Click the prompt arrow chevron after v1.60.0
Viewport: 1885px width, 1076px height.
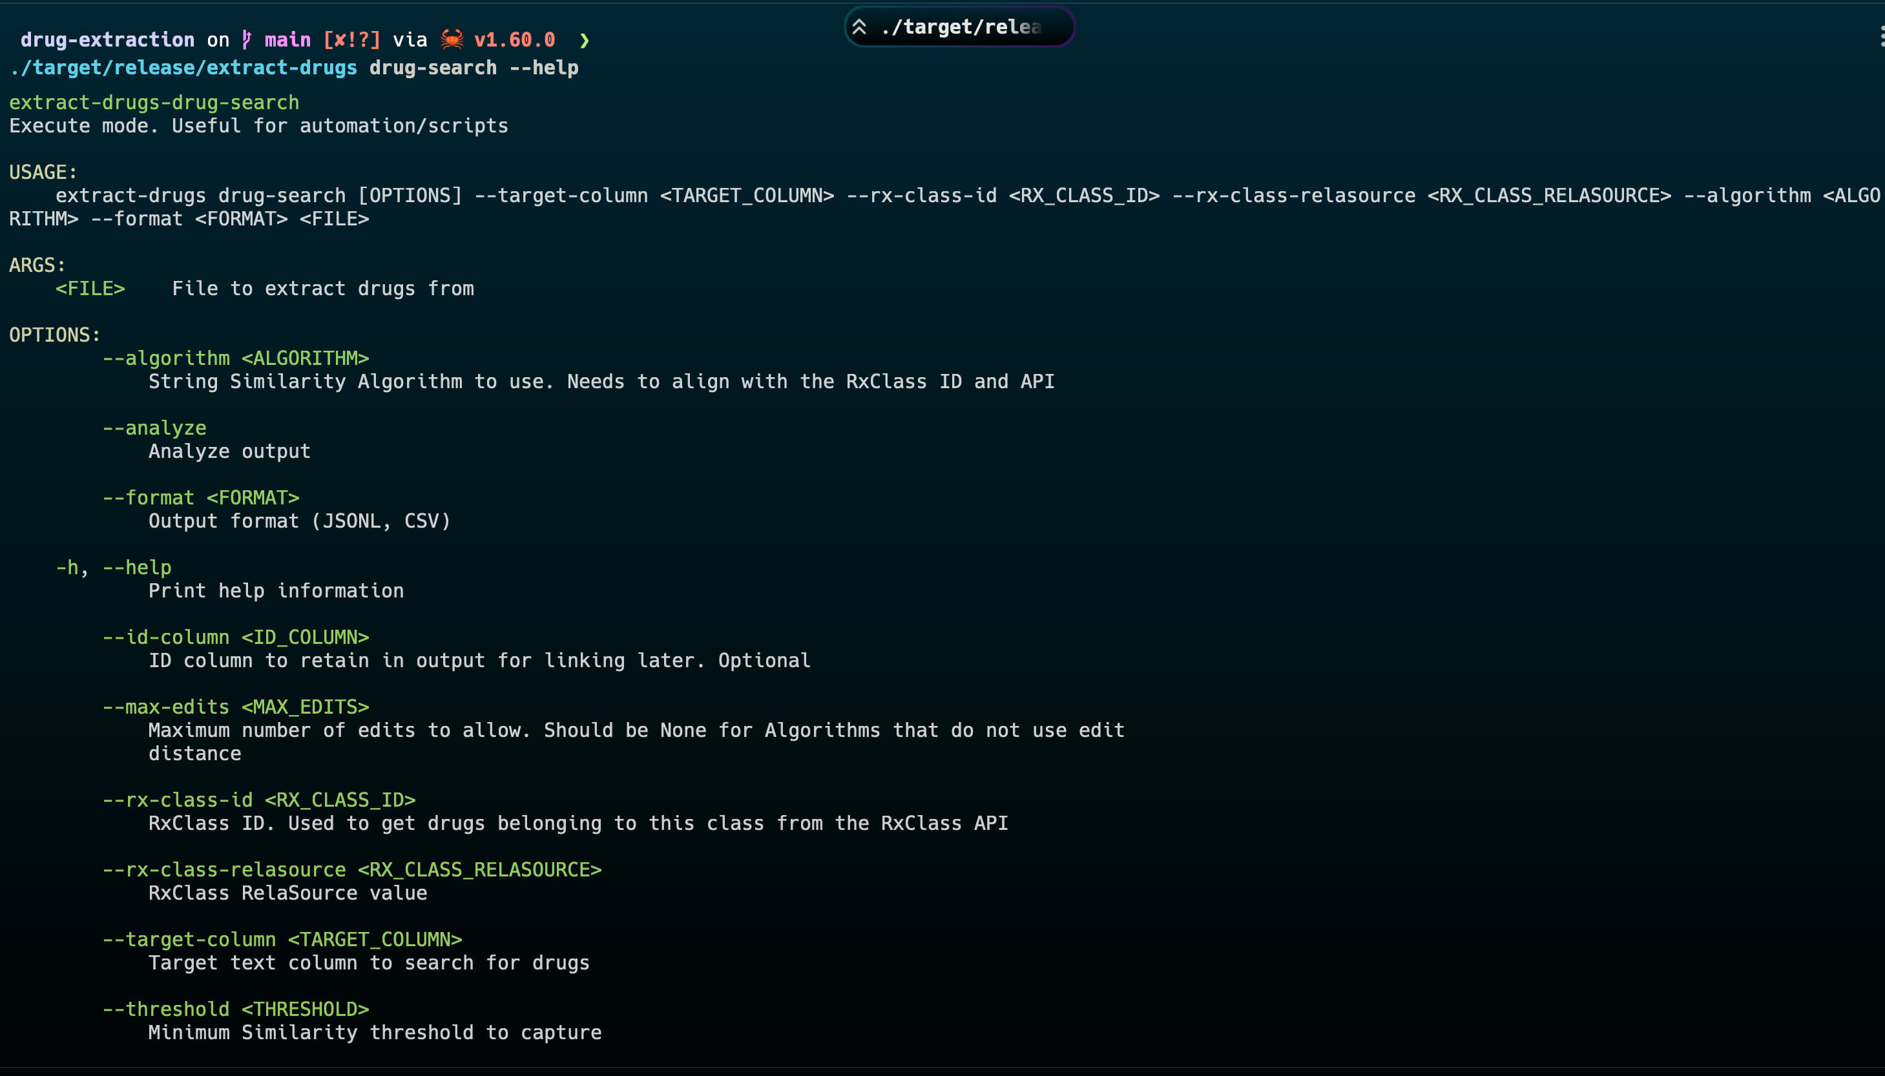pos(585,40)
